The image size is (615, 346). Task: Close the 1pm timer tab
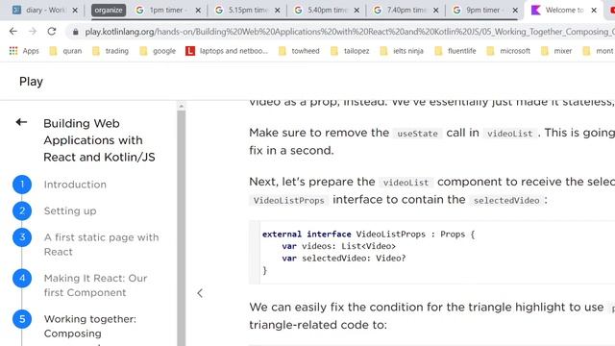(198, 11)
